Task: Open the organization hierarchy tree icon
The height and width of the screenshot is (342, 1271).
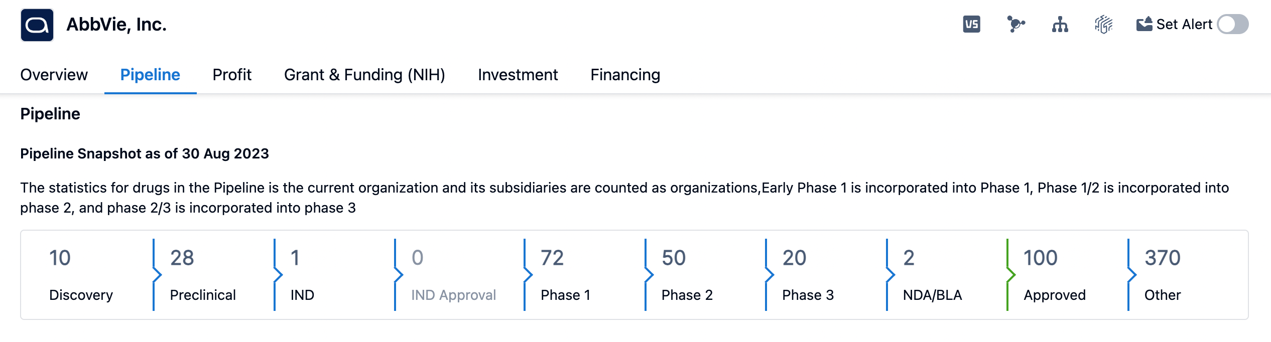Action: coord(1060,24)
